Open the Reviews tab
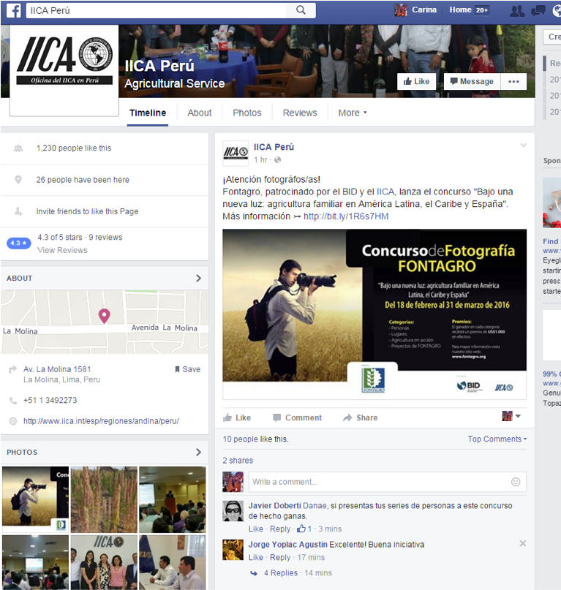Viewport: 561px width, 590px height. [x=300, y=113]
